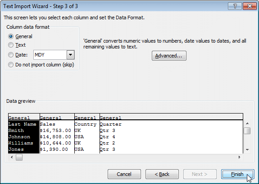Go to the previous step with Back
Screen dimensions: 259x184
[x=162, y=174]
